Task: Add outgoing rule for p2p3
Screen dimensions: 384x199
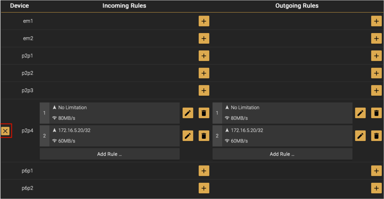Action: pyautogui.click(x=376, y=90)
